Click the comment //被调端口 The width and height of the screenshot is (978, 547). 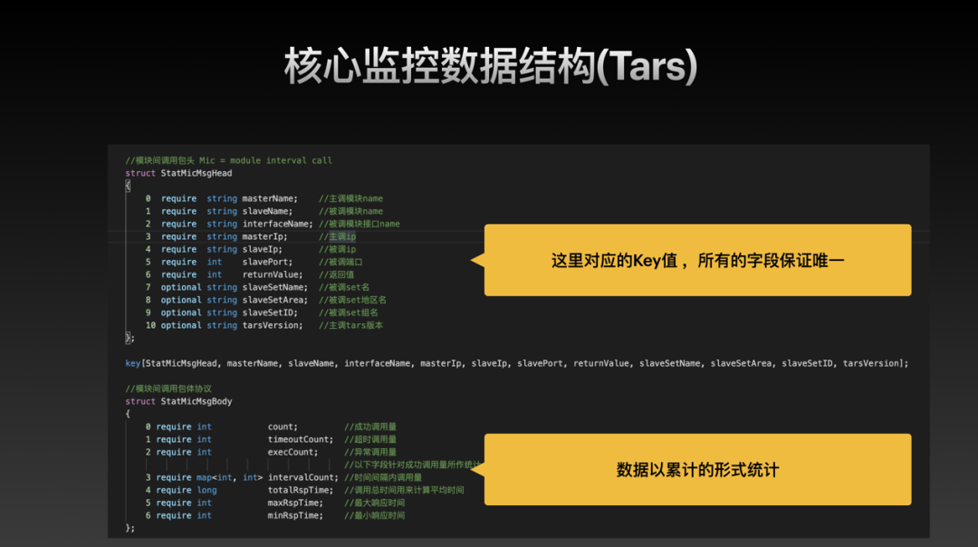[x=340, y=262]
